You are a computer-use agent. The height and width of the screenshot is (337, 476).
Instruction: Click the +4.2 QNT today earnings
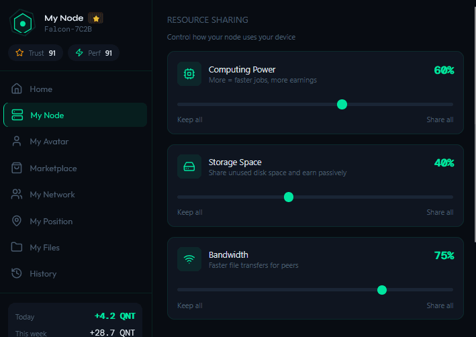(115, 316)
